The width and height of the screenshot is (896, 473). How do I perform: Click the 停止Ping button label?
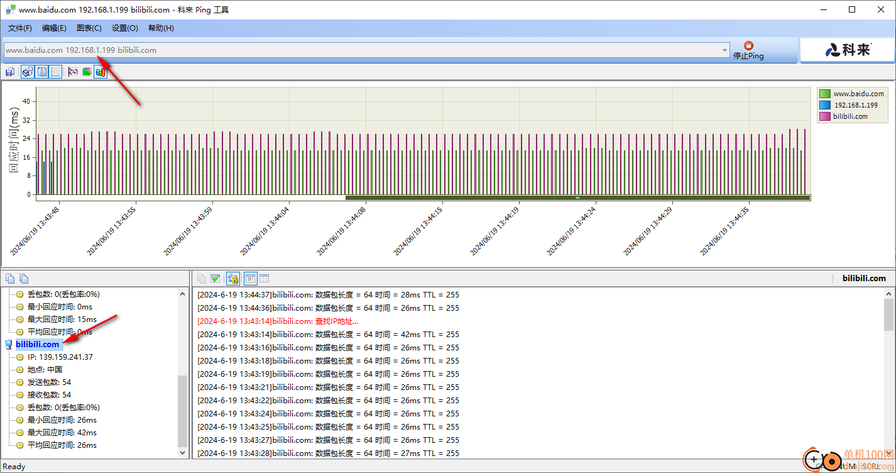748,56
